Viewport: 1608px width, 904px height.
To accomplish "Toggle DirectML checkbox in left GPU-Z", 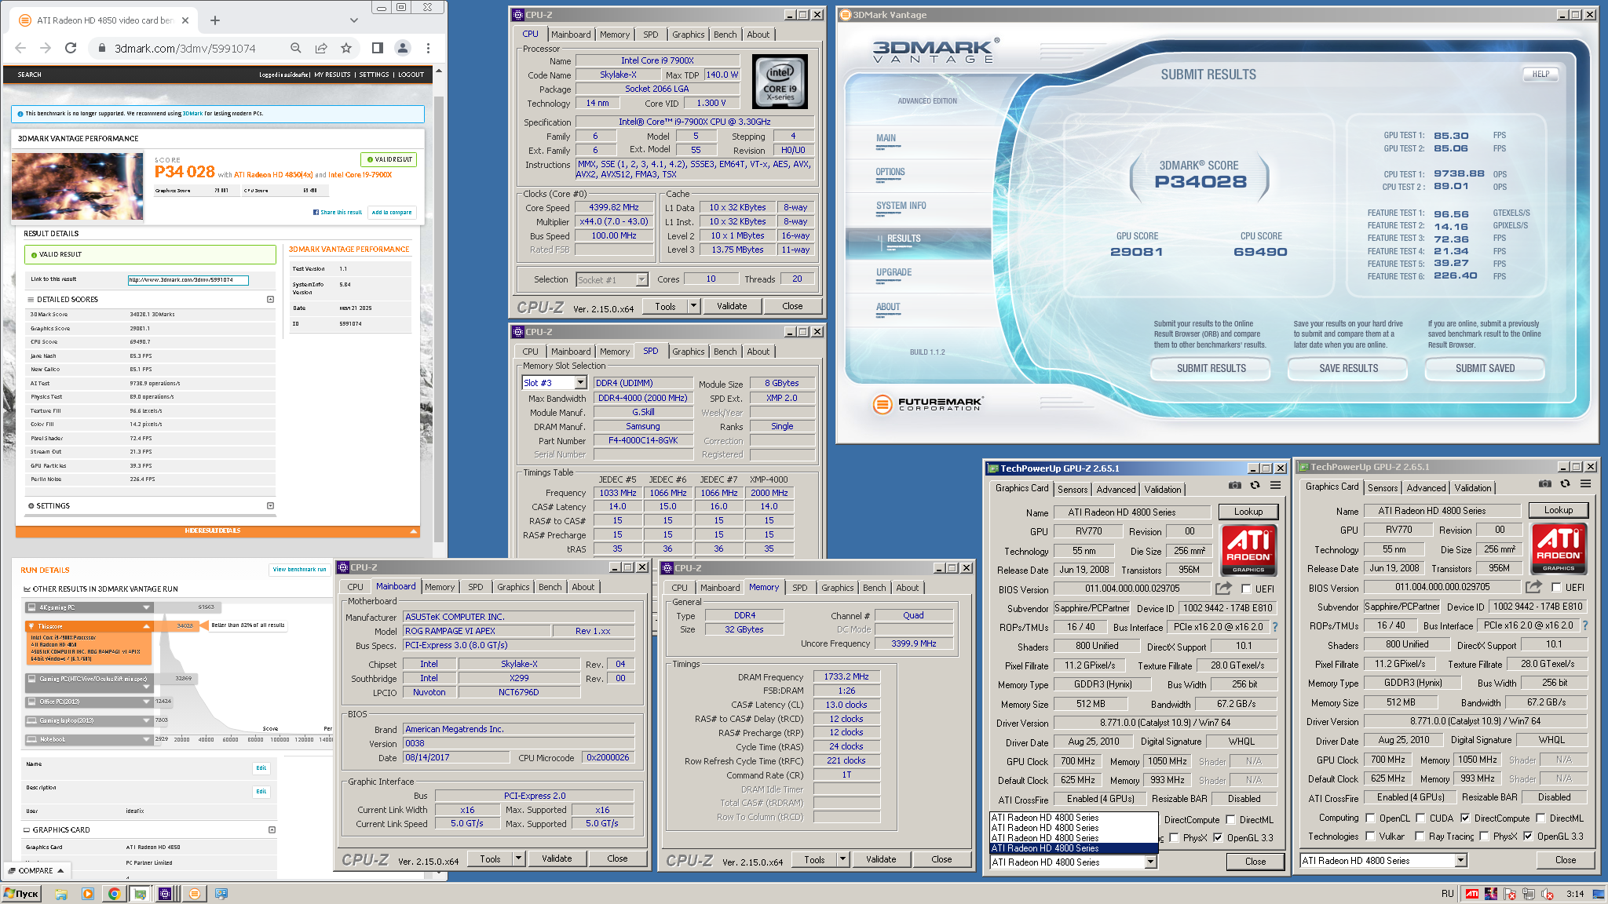I will (x=1230, y=819).
